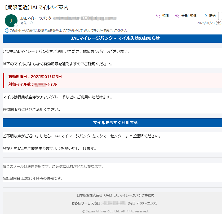
Task: Click the 転送 (Forward) button
Action: click(209, 16)
